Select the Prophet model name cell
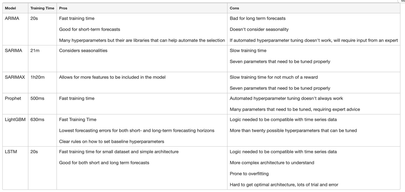The width and height of the screenshot is (405, 192). pyautogui.click(x=13, y=99)
